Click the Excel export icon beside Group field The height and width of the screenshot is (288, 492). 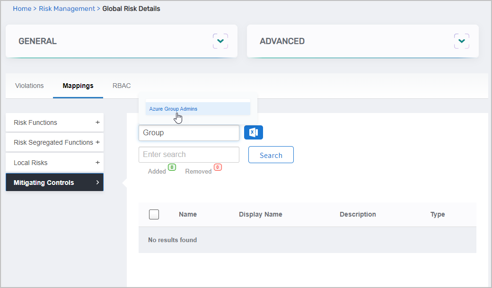pos(254,132)
